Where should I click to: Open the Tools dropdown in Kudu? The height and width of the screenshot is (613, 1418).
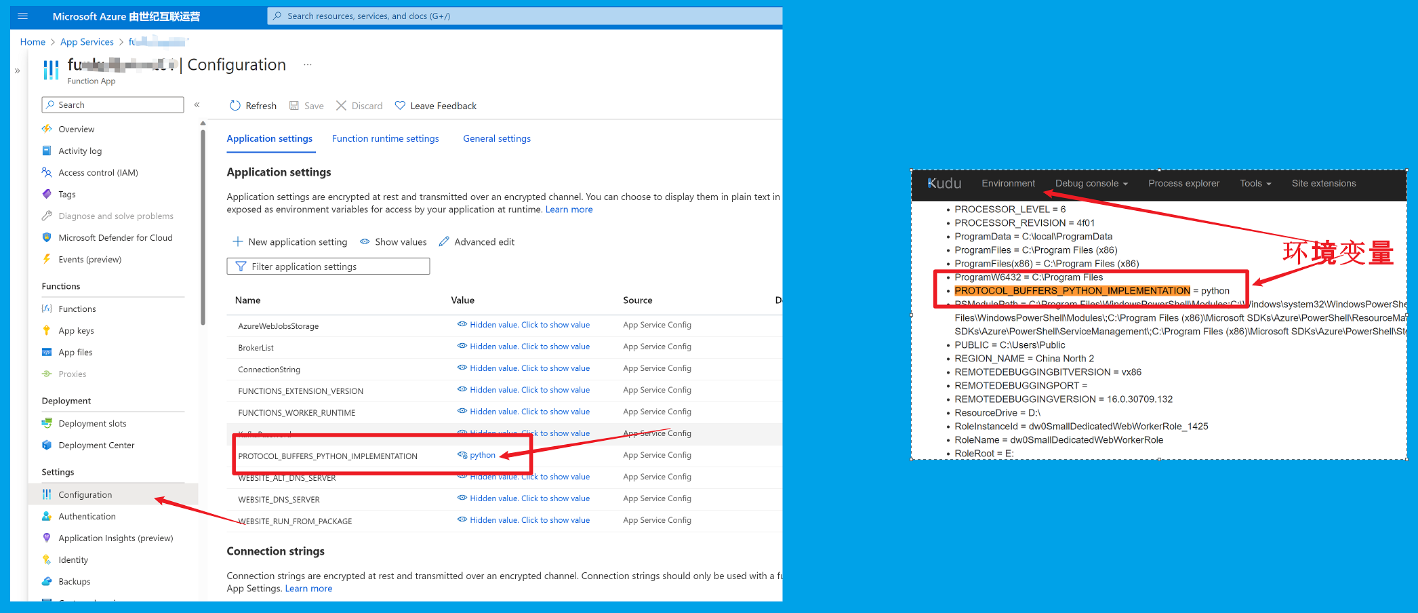coord(1255,184)
